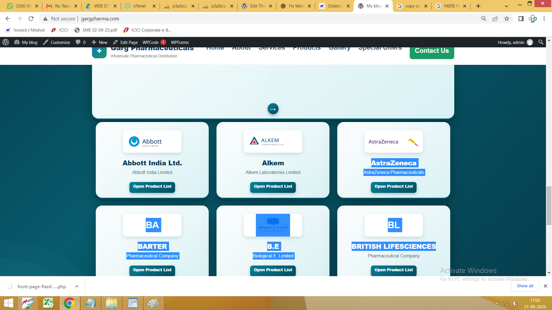The image size is (552, 310).
Task: Click the browser forward arrow
Action: pyautogui.click(x=19, y=19)
